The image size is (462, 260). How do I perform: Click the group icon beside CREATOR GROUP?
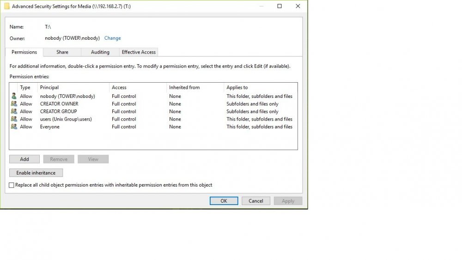(14, 111)
